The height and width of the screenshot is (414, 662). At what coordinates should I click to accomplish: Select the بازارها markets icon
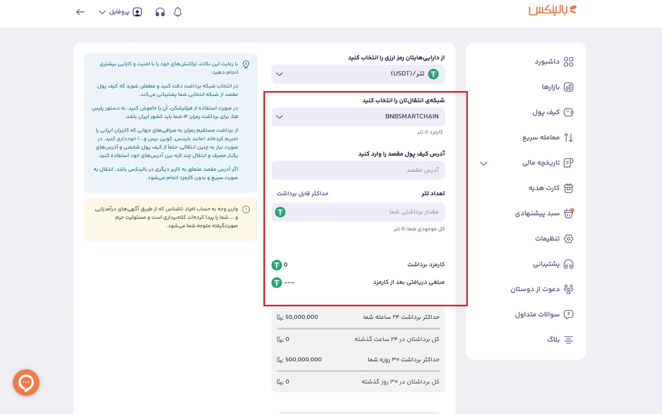pos(568,87)
